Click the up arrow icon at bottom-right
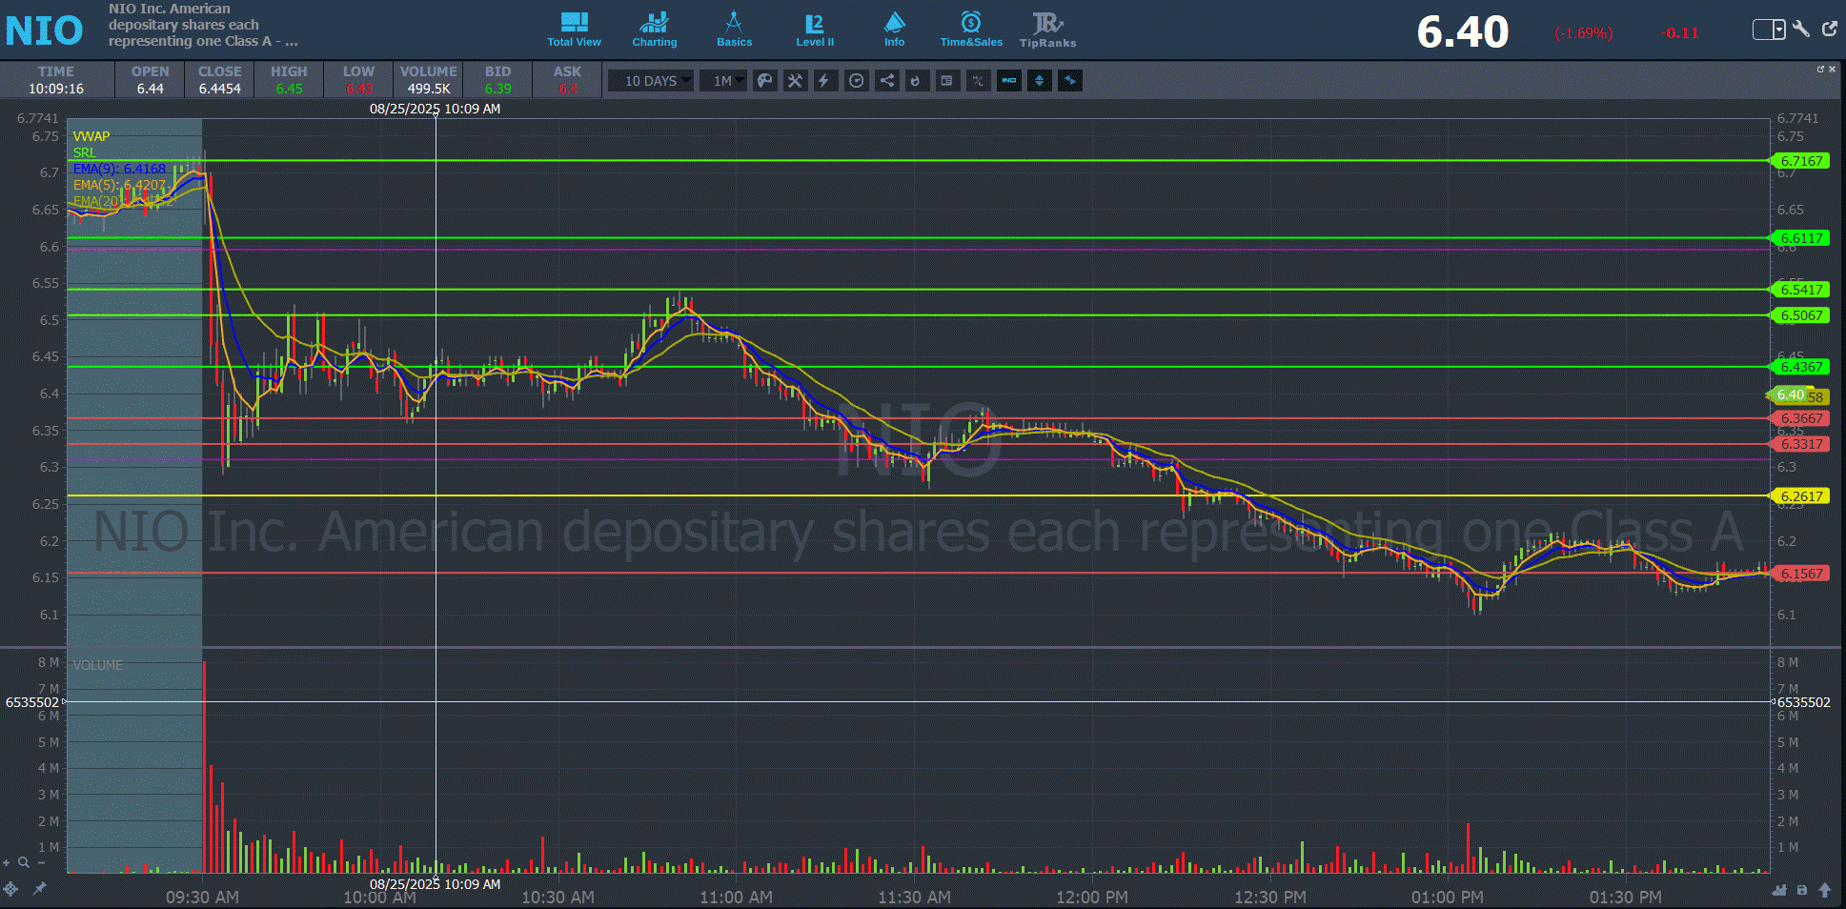The image size is (1846, 909). [x=1825, y=890]
